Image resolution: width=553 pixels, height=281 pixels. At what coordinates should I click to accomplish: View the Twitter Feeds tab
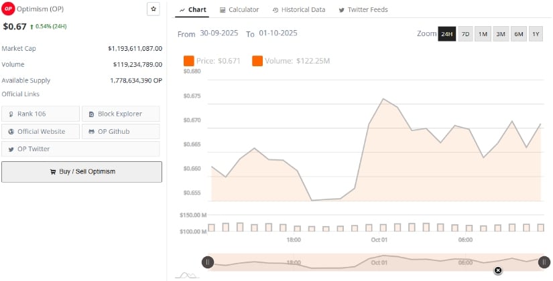pyautogui.click(x=363, y=10)
